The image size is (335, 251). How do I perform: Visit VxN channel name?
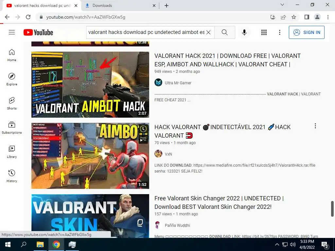pos(168,154)
